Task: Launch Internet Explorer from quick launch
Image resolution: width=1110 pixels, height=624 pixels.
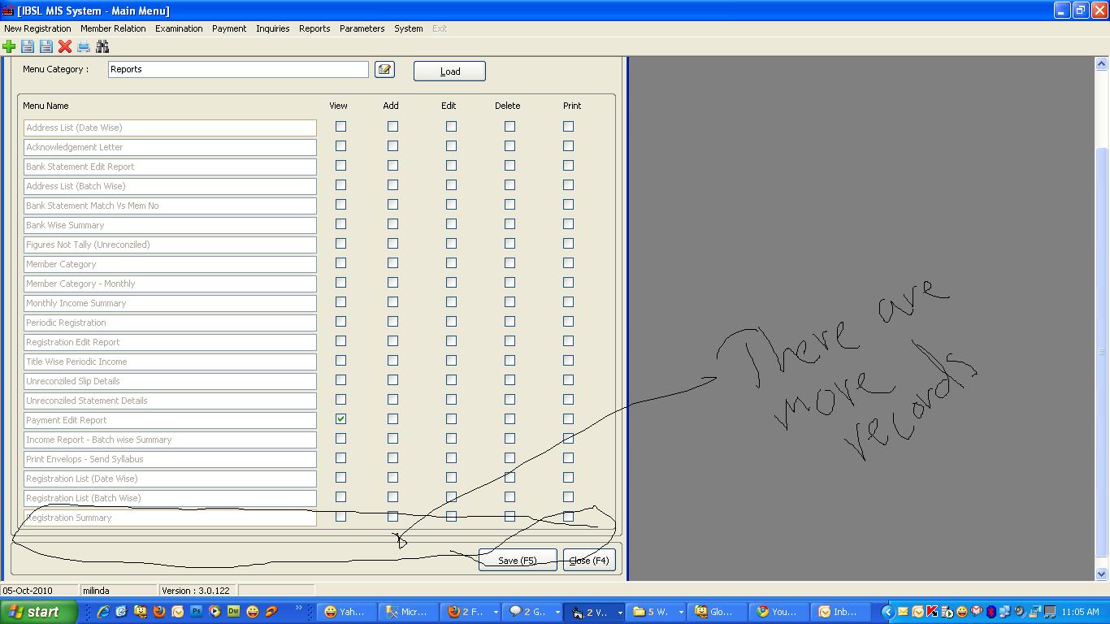Action: click(x=103, y=612)
